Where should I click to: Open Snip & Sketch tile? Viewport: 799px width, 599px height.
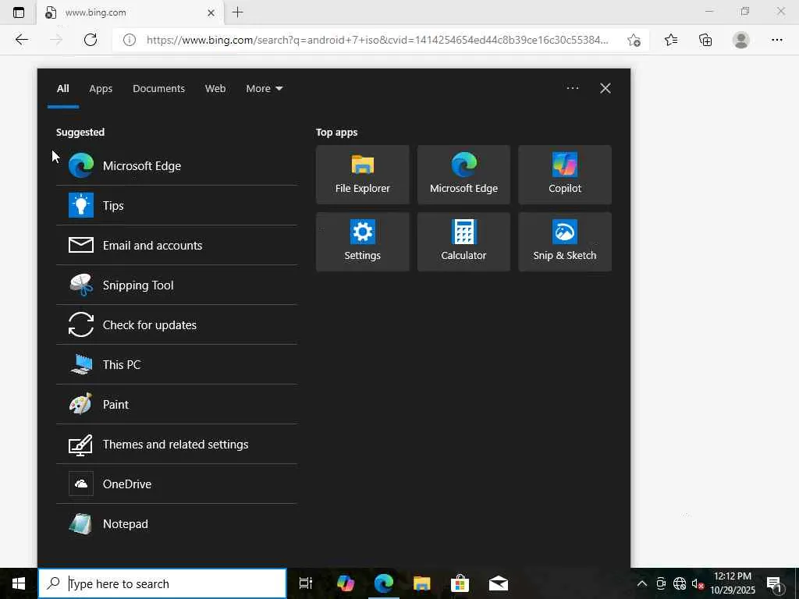(565, 242)
